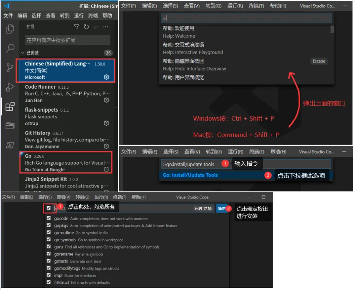The width and height of the screenshot is (354, 290).
Task: Open gear settings for Chinese (Simplified) extension
Action: (106, 77)
